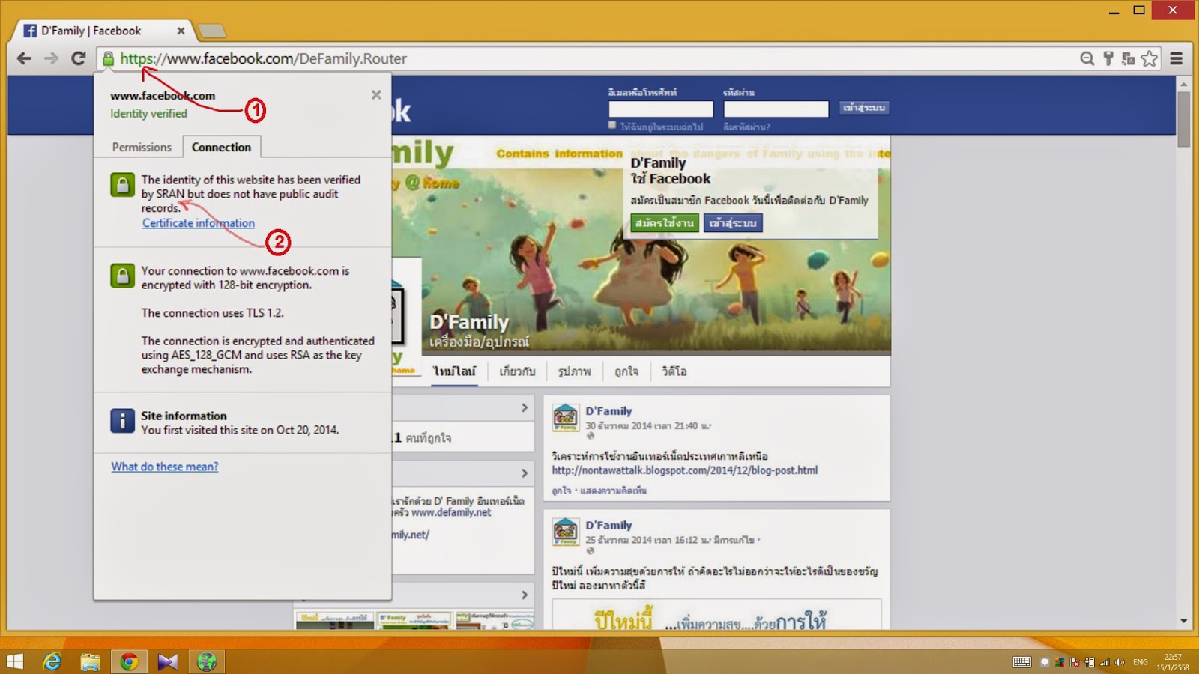Image resolution: width=1199 pixels, height=674 pixels.
Task: Close the site information popup
Action: 376,95
